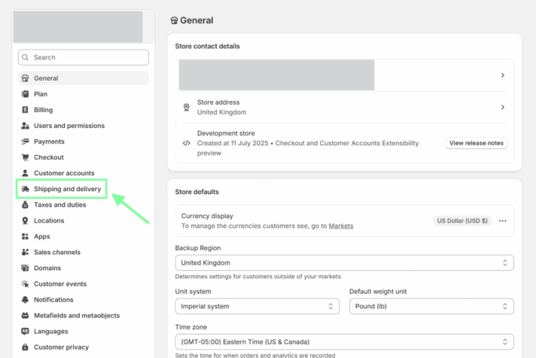This screenshot has width=536, height=358.
Task: Open Sales channels settings
Action: pyautogui.click(x=84, y=252)
